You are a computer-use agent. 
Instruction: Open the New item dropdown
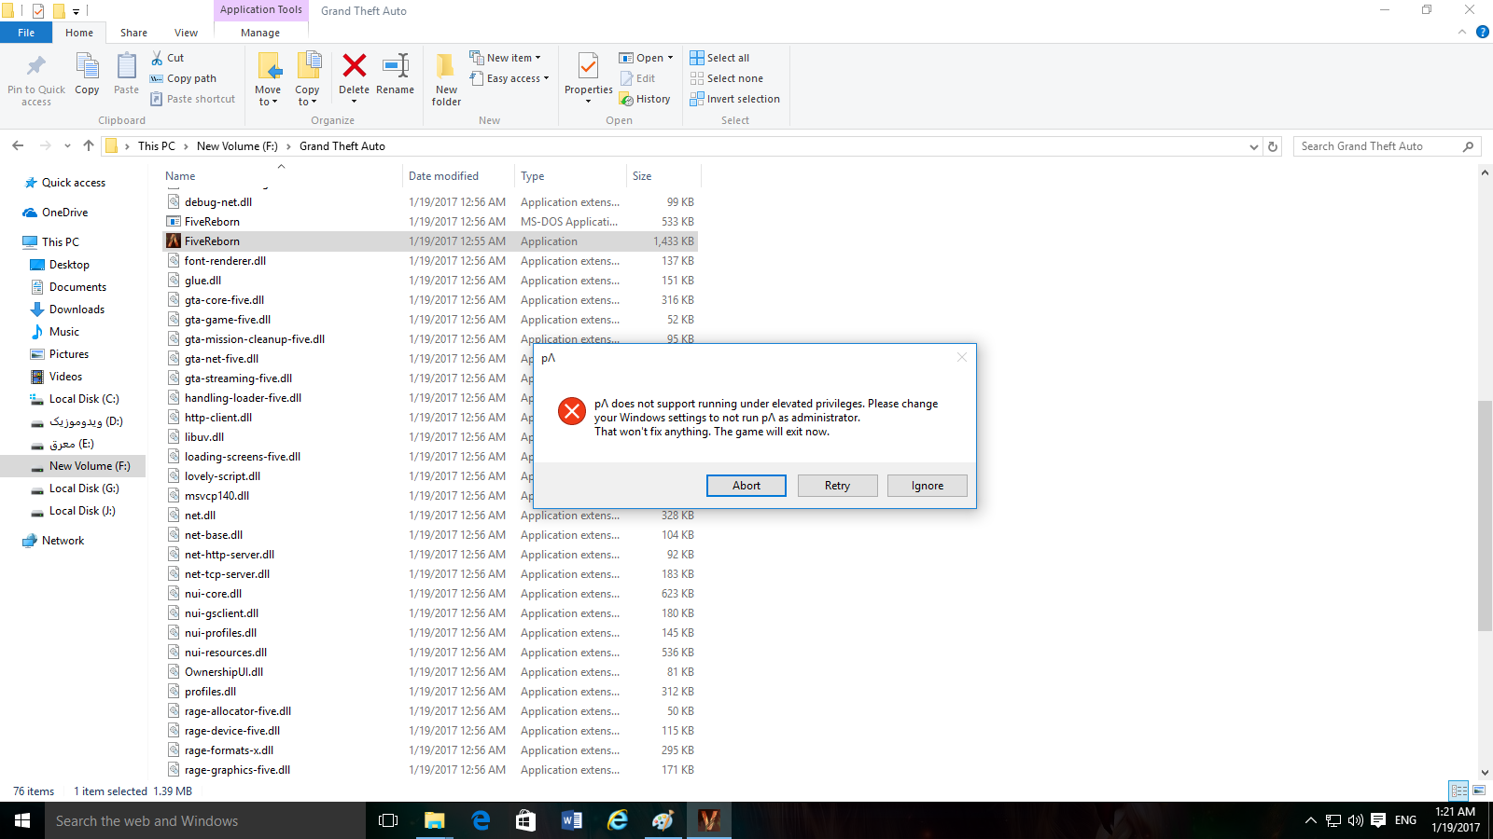pyautogui.click(x=505, y=58)
